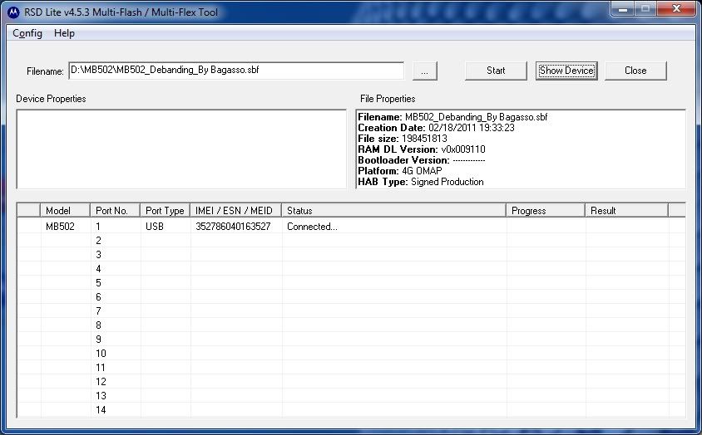Click the Status column header
The width and height of the screenshot is (702, 435).
coord(394,211)
